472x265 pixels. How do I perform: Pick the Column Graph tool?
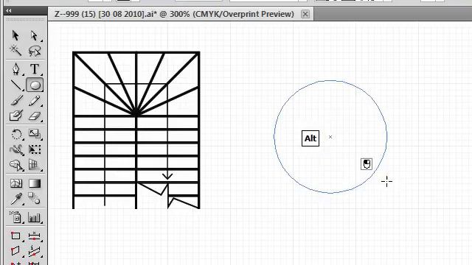[x=35, y=217]
